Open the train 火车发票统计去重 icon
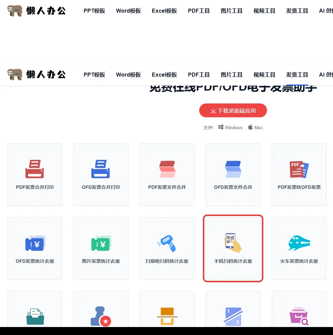This screenshot has width=333, height=335. point(299,243)
